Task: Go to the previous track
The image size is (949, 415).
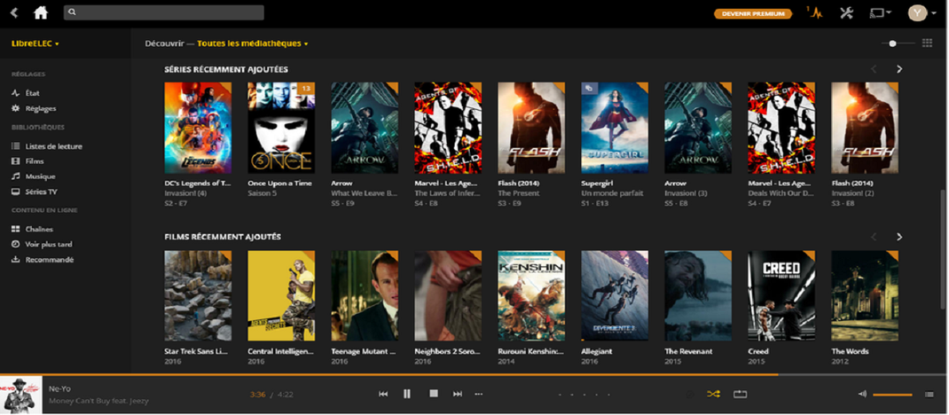Action: tap(383, 394)
